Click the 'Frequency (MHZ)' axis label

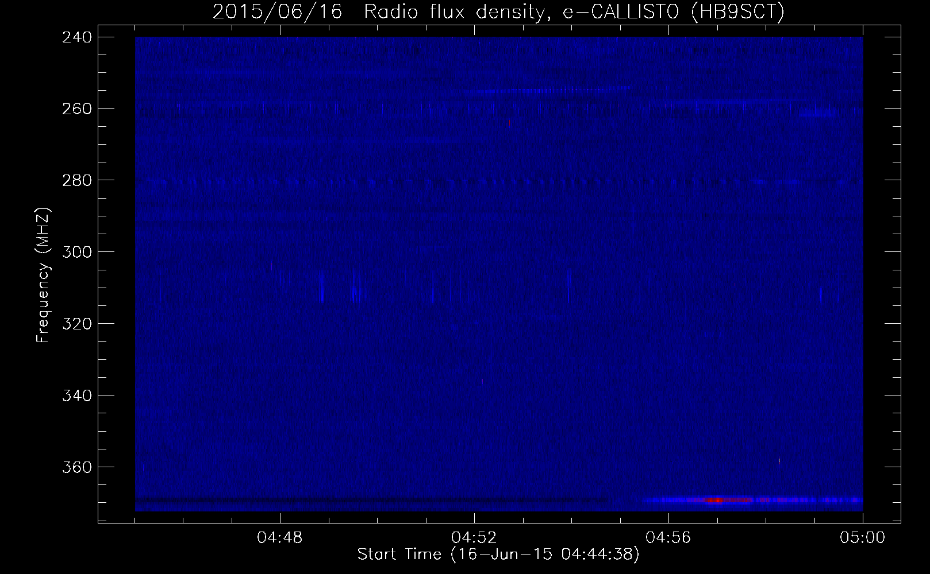43,276
